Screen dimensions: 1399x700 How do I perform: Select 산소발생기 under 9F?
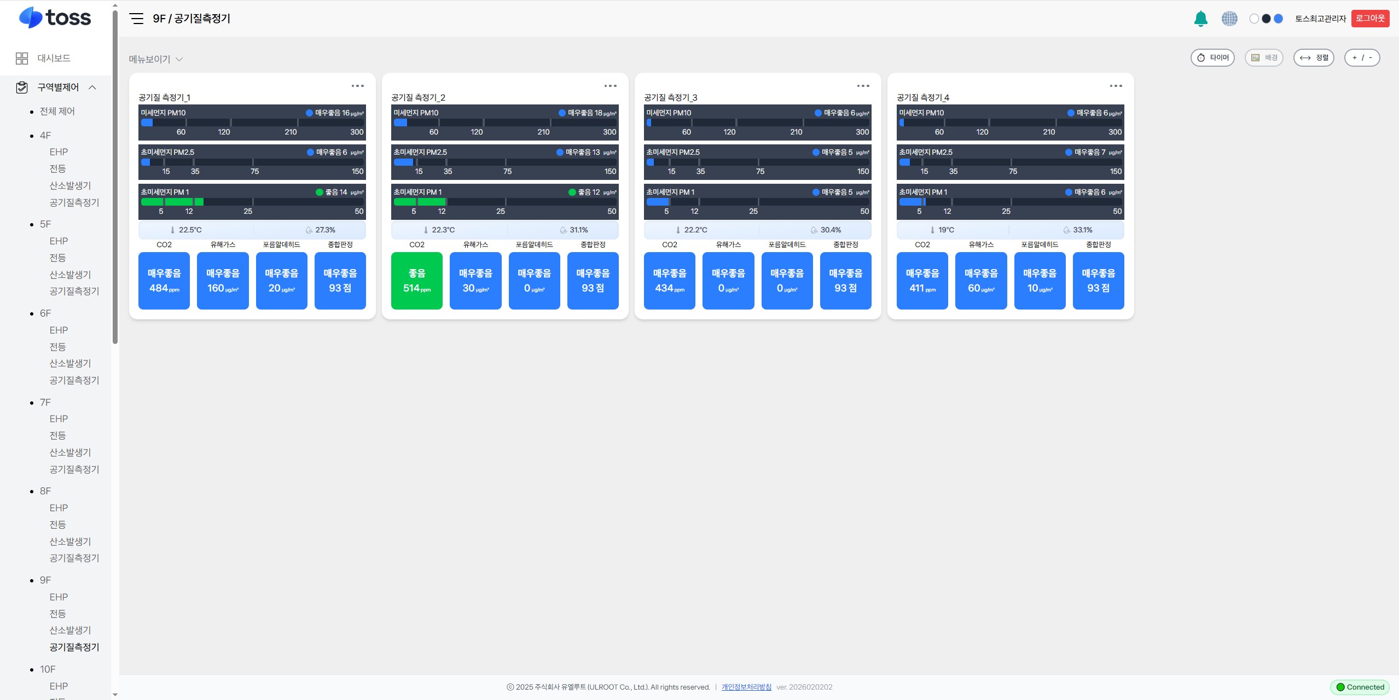[70, 631]
